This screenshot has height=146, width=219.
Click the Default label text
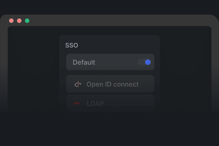84,62
